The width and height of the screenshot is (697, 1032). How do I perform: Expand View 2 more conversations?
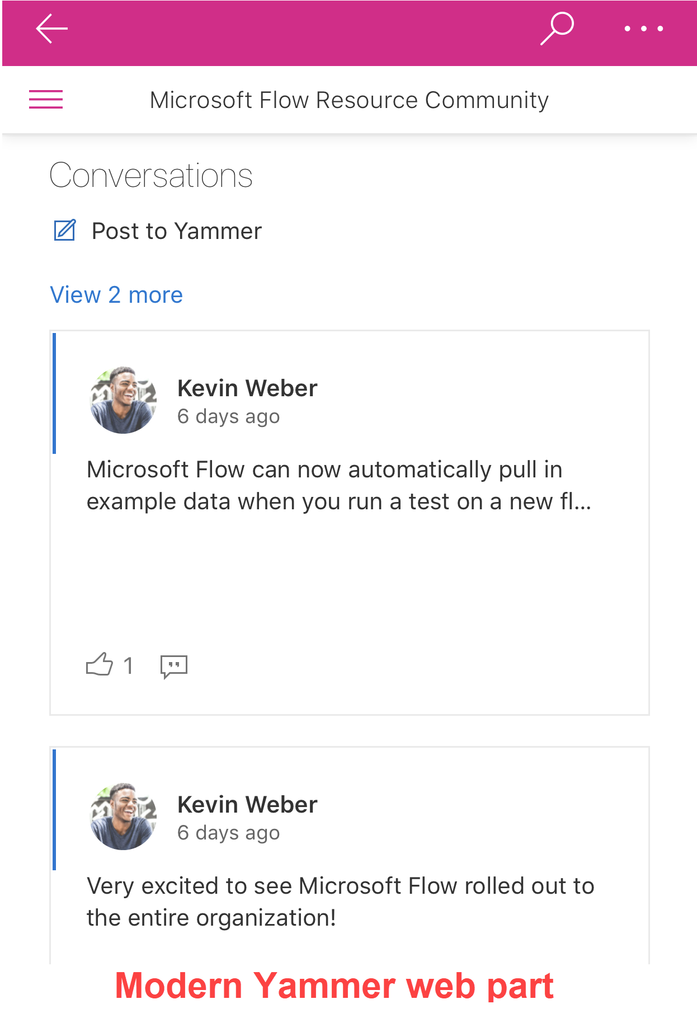point(116,295)
